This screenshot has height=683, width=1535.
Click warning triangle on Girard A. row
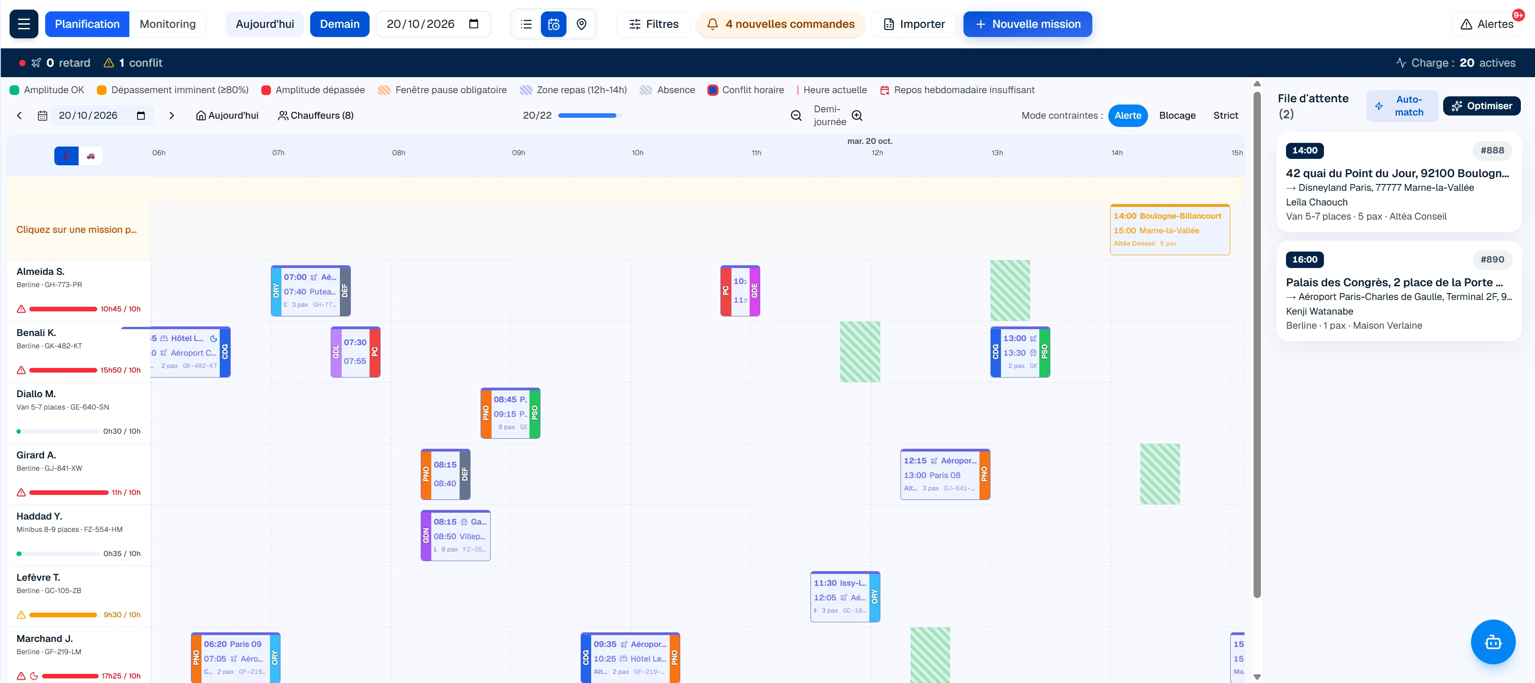point(21,493)
